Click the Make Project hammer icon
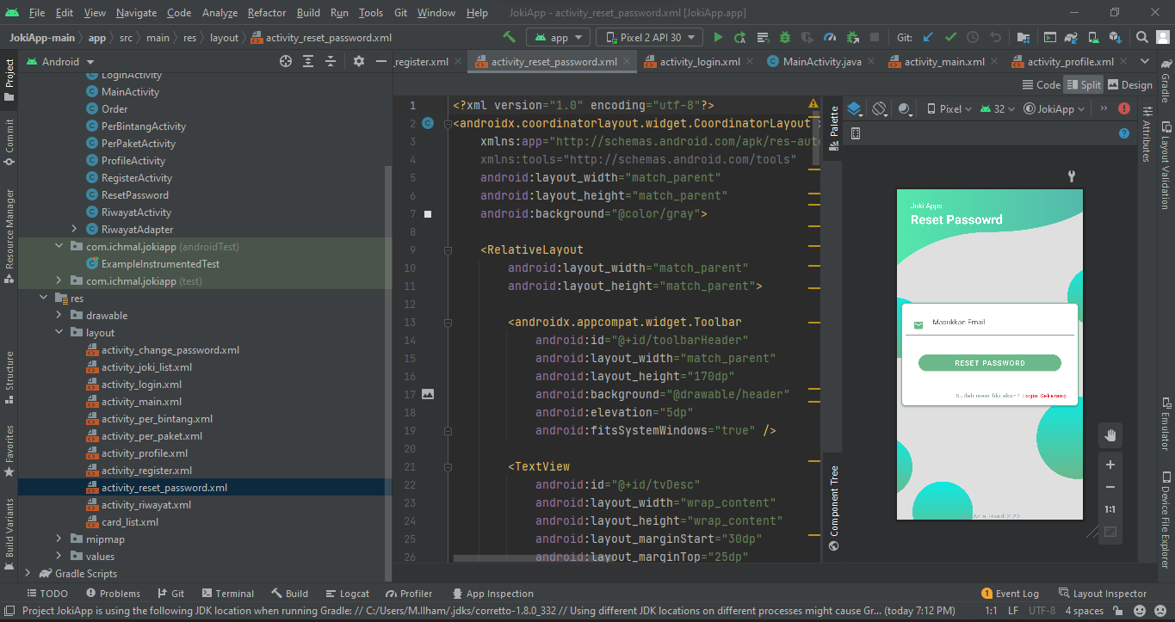 [510, 37]
